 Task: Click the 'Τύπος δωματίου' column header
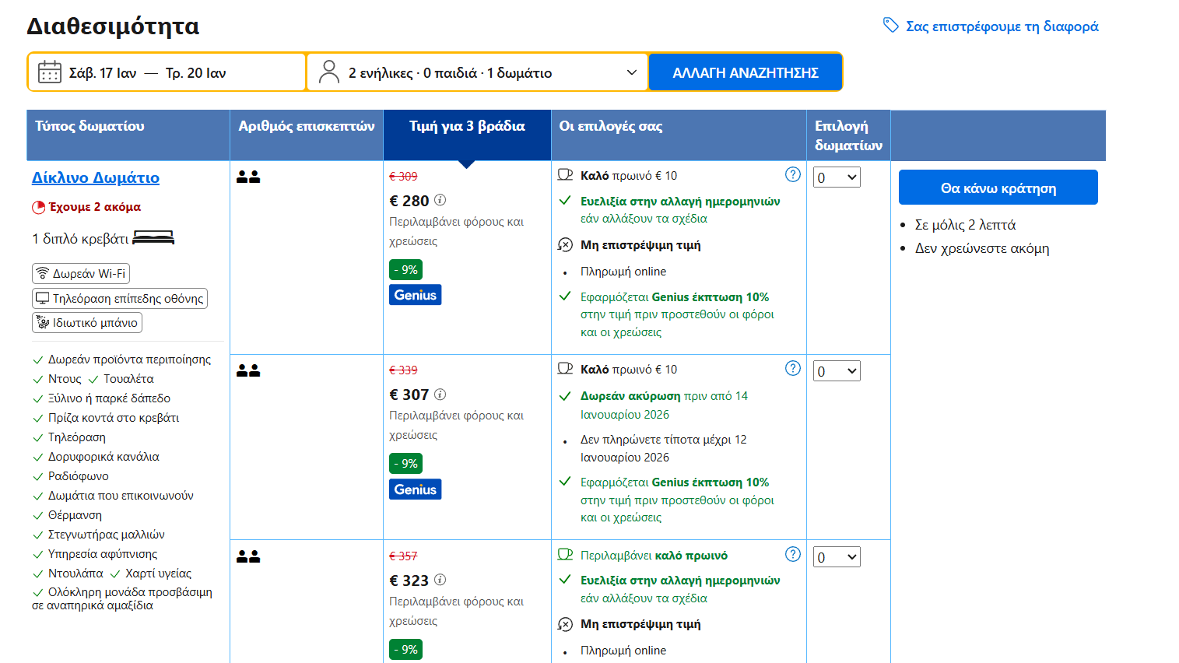pyautogui.click(x=89, y=126)
